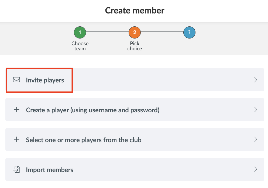Click the import file icon beside Import members
Viewport: 268px width, 188px height.
pyautogui.click(x=16, y=170)
